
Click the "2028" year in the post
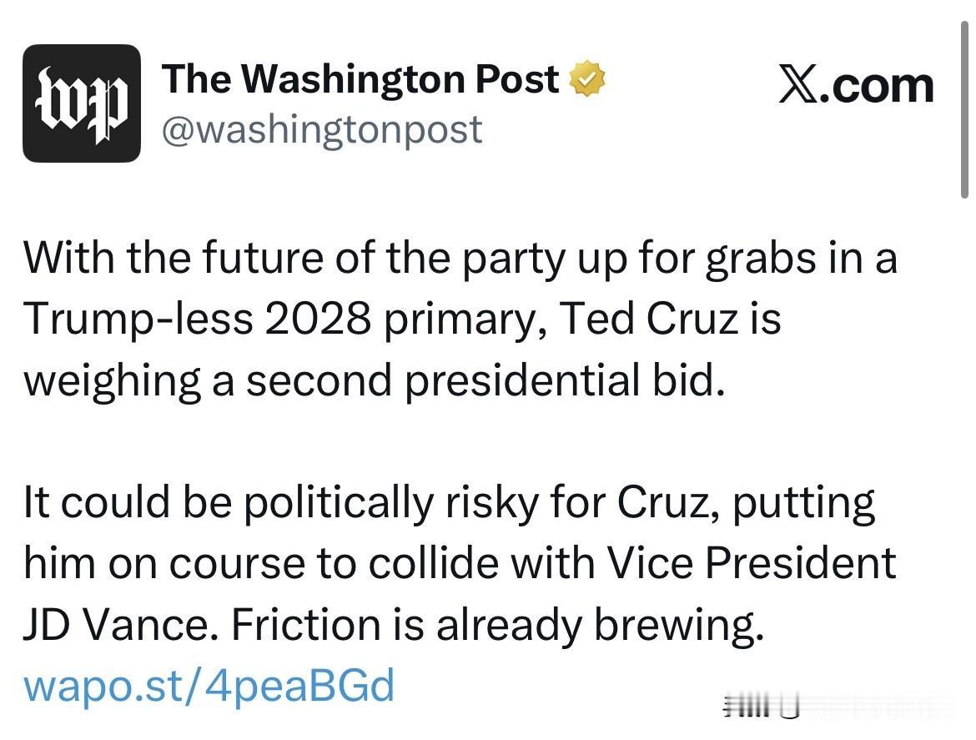[319, 319]
